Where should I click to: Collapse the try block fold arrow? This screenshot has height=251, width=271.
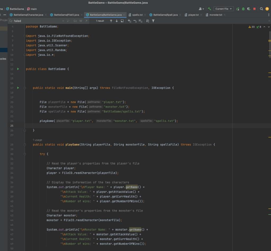[24, 154]
